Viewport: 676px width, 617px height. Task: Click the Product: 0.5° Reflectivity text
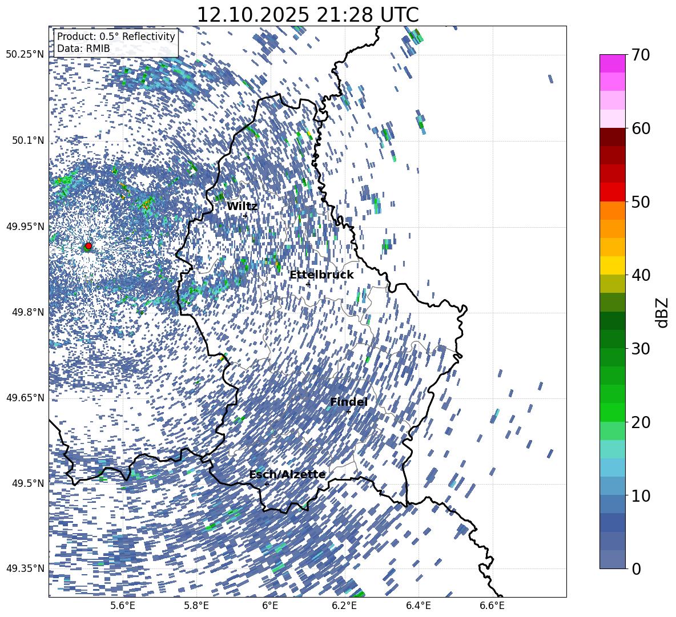click(x=116, y=37)
